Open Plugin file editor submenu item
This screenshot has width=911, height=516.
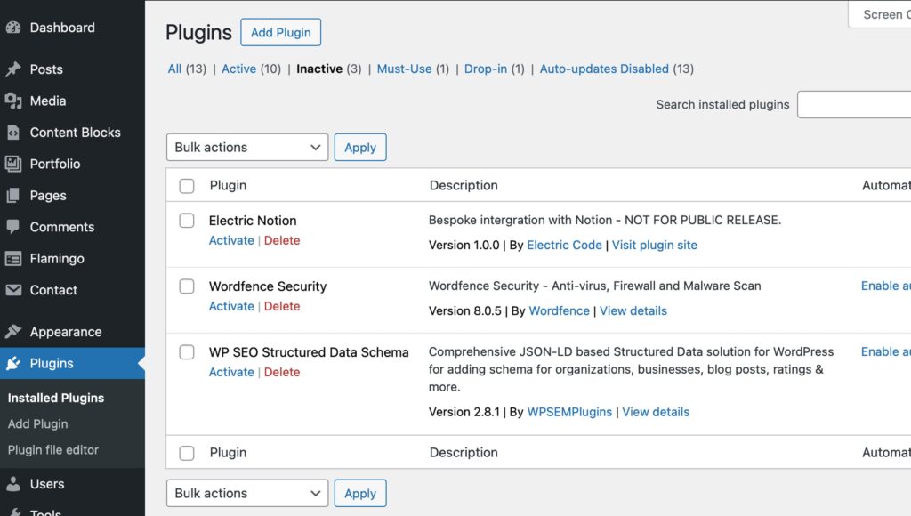[52, 450]
